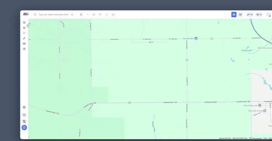This screenshot has width=272, height=141.
Task: Click the 'Bell Dr' road label
Action: click(x=151, y=42)
